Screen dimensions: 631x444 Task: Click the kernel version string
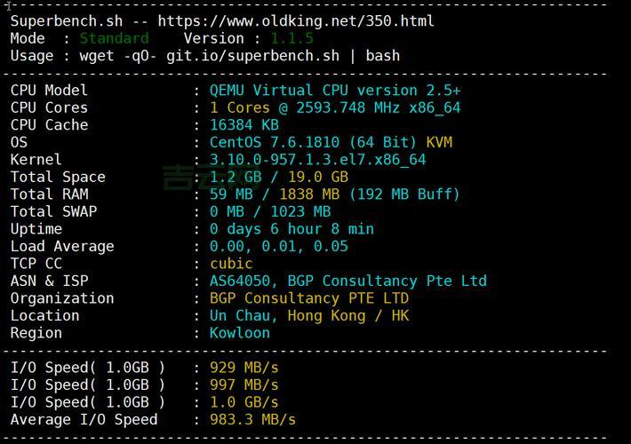pos(317,160)
